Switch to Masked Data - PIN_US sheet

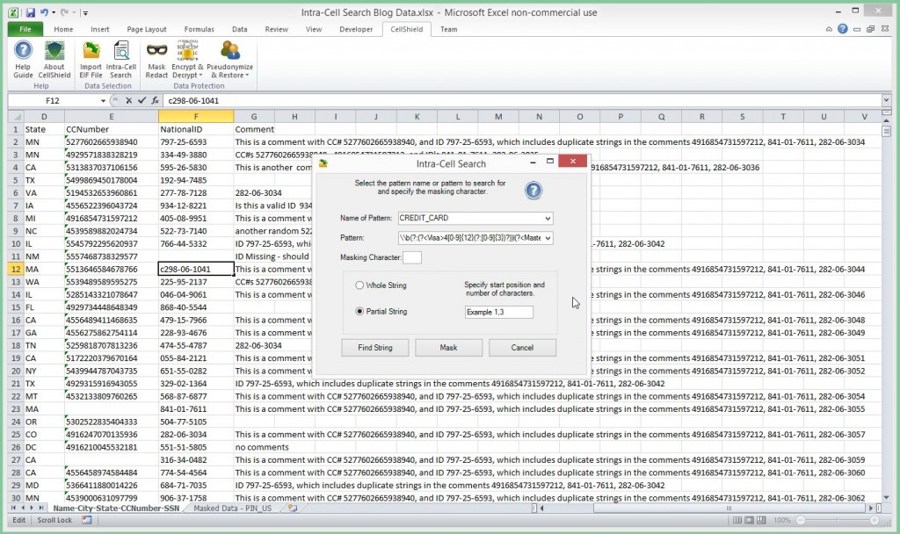pos(232,509)
